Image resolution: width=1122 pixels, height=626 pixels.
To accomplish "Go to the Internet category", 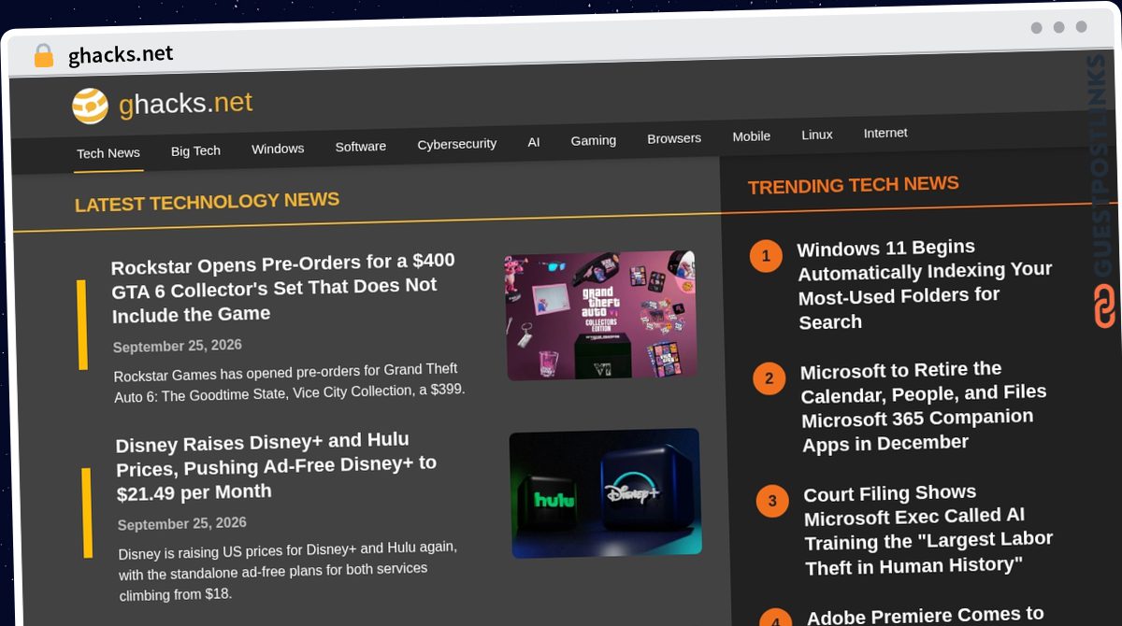I will 885,133.
